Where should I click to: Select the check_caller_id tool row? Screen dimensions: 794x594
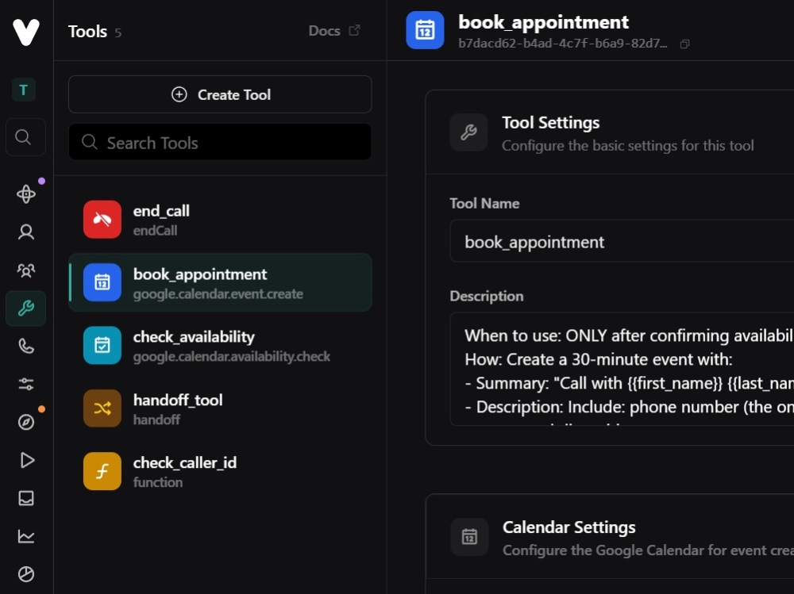pyautogui.click(x=220, y=471)
